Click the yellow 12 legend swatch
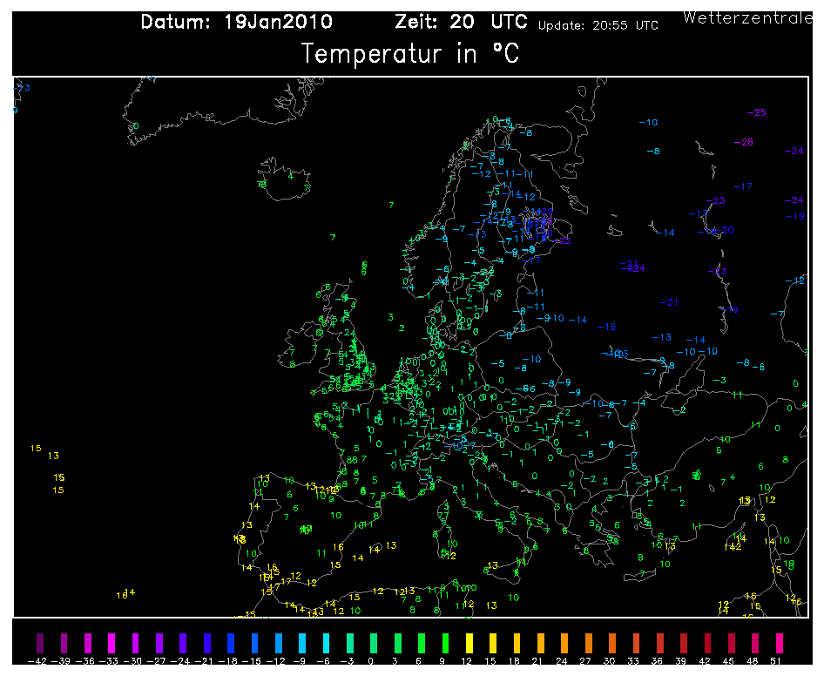Viewport: 824px width, 676px height. pyautogui.click(x=469, y=644)
